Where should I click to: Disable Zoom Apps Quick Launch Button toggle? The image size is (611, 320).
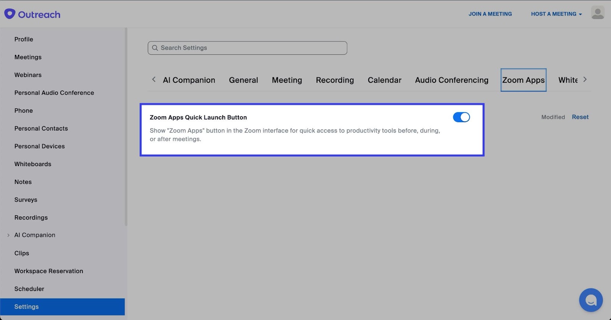(x=461, y=117)
